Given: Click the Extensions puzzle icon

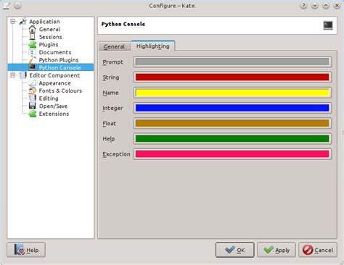Looking at the screenshot, I should click(32, 114).
